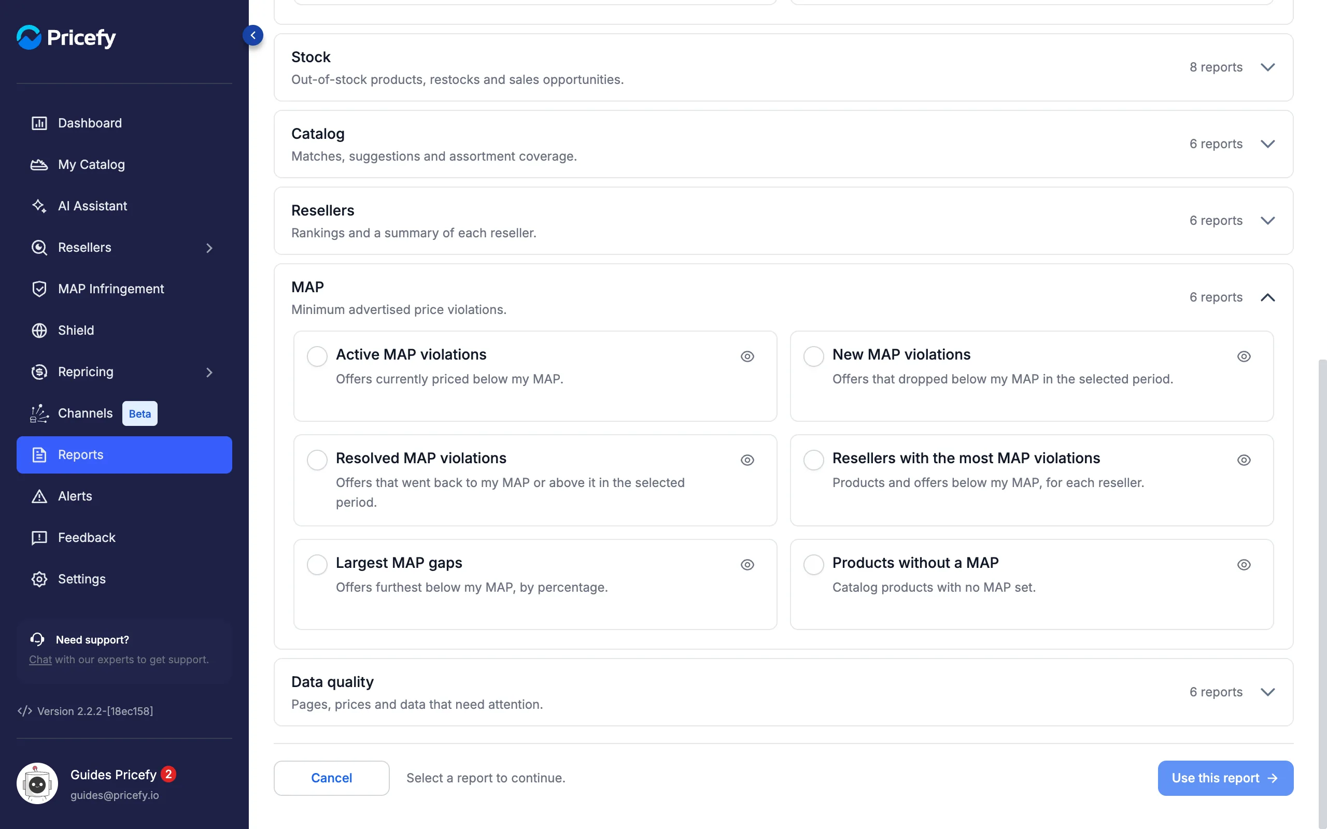The image size is (1327, 829).
Task: Preview Active MAP violations with eye icon
Action: click(747, 356)
